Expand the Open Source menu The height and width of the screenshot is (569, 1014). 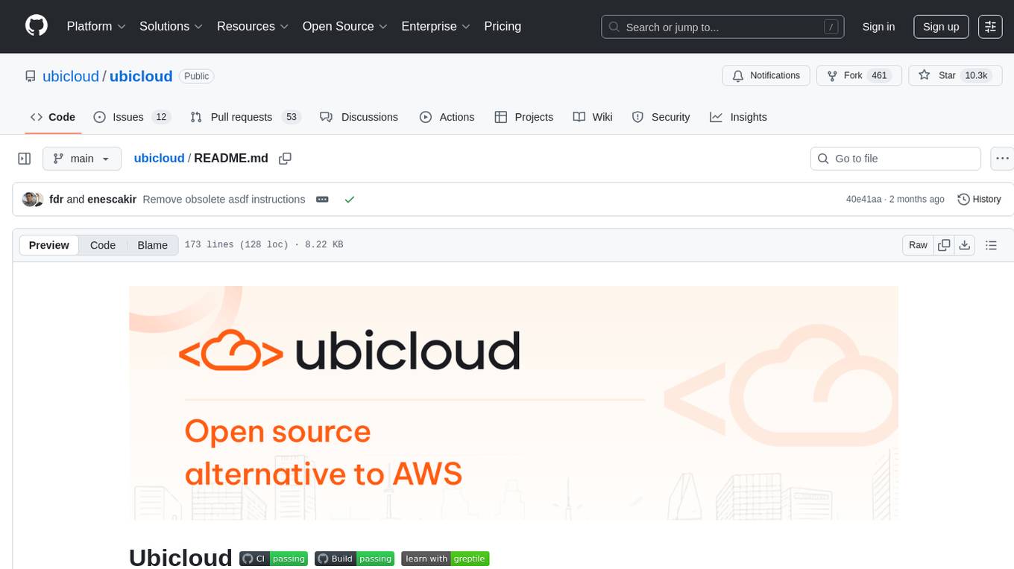click(344, 26)
